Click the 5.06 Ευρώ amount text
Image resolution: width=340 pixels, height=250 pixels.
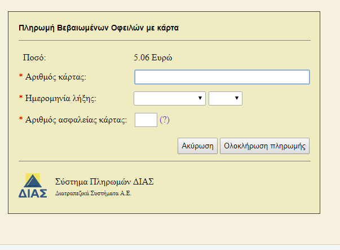click(x=153, y=58)
